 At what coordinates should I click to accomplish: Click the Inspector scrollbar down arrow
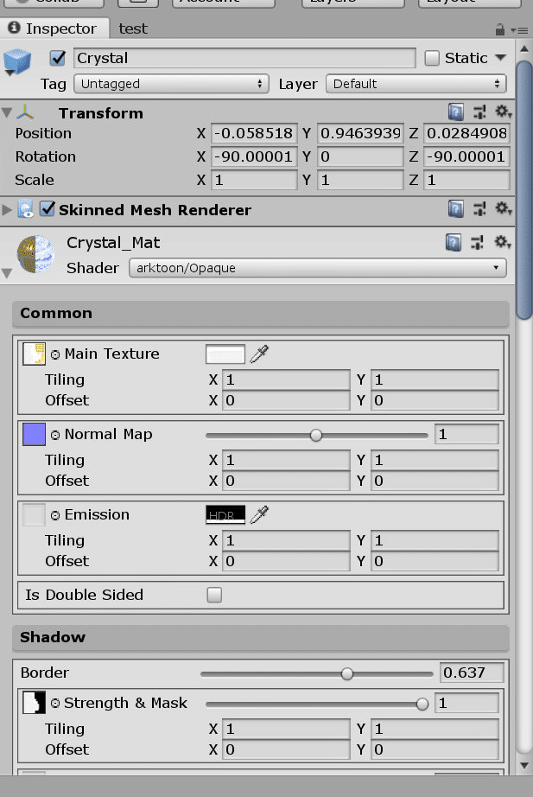[523, 765]
